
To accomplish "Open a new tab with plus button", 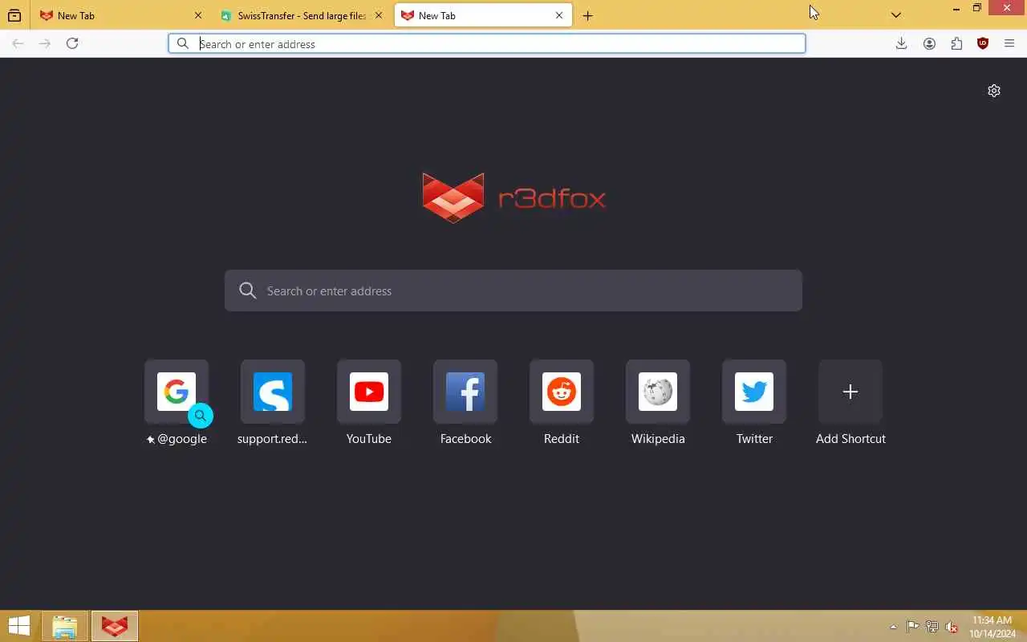I will pyautogui.click(x=588, y=15).
